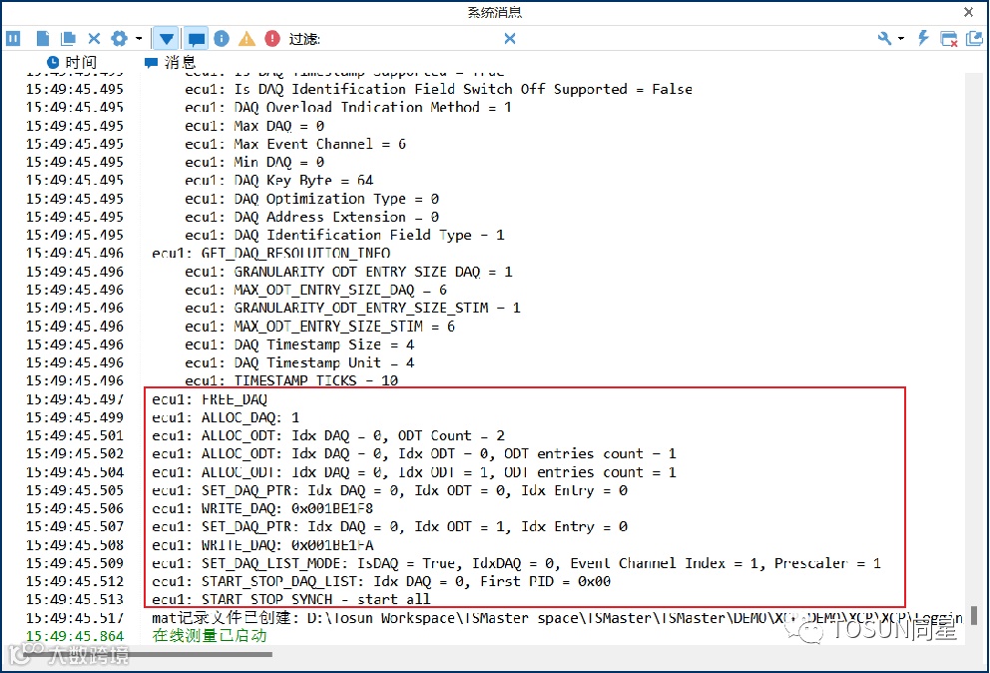Click the stacked-pages copy icon in toolbar

click(68, 39)
